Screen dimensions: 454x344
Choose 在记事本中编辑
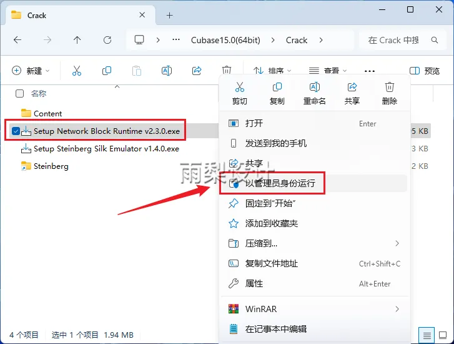315,329
